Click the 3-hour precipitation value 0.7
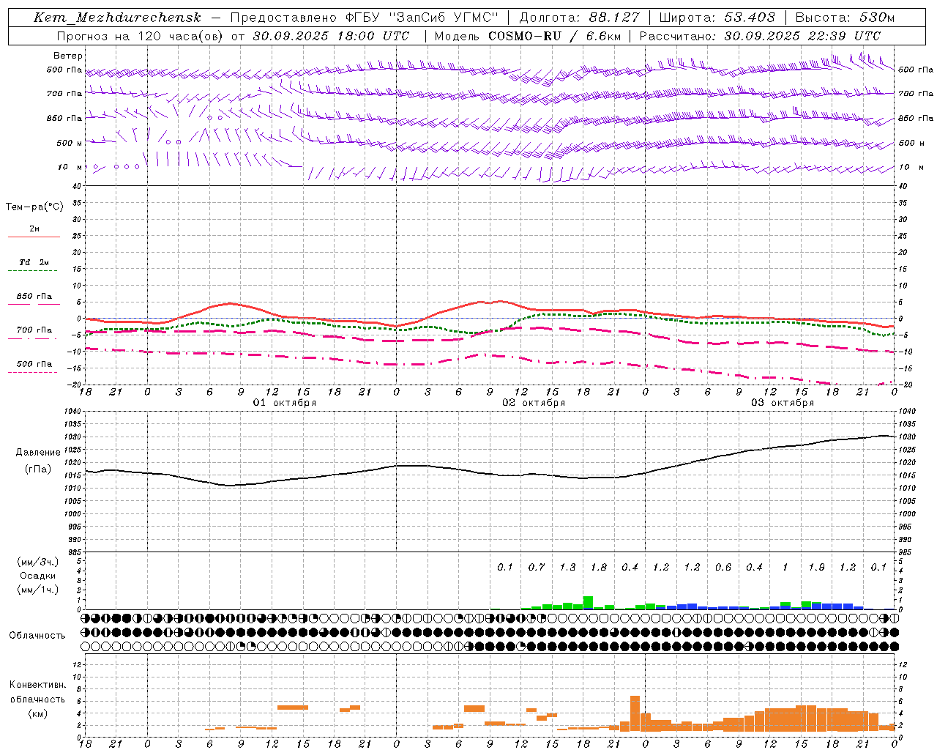Viewport: 937px width, 750px height. 537,567
